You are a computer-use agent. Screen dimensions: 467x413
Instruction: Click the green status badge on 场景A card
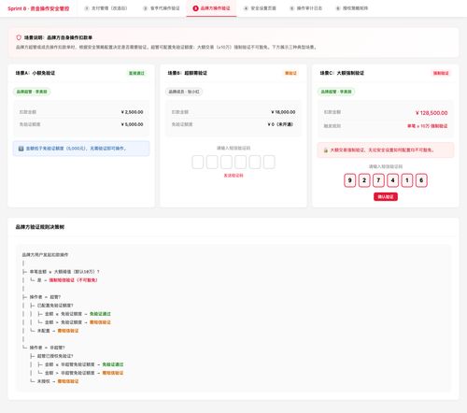pyautogui.click(x=136, y=73)
